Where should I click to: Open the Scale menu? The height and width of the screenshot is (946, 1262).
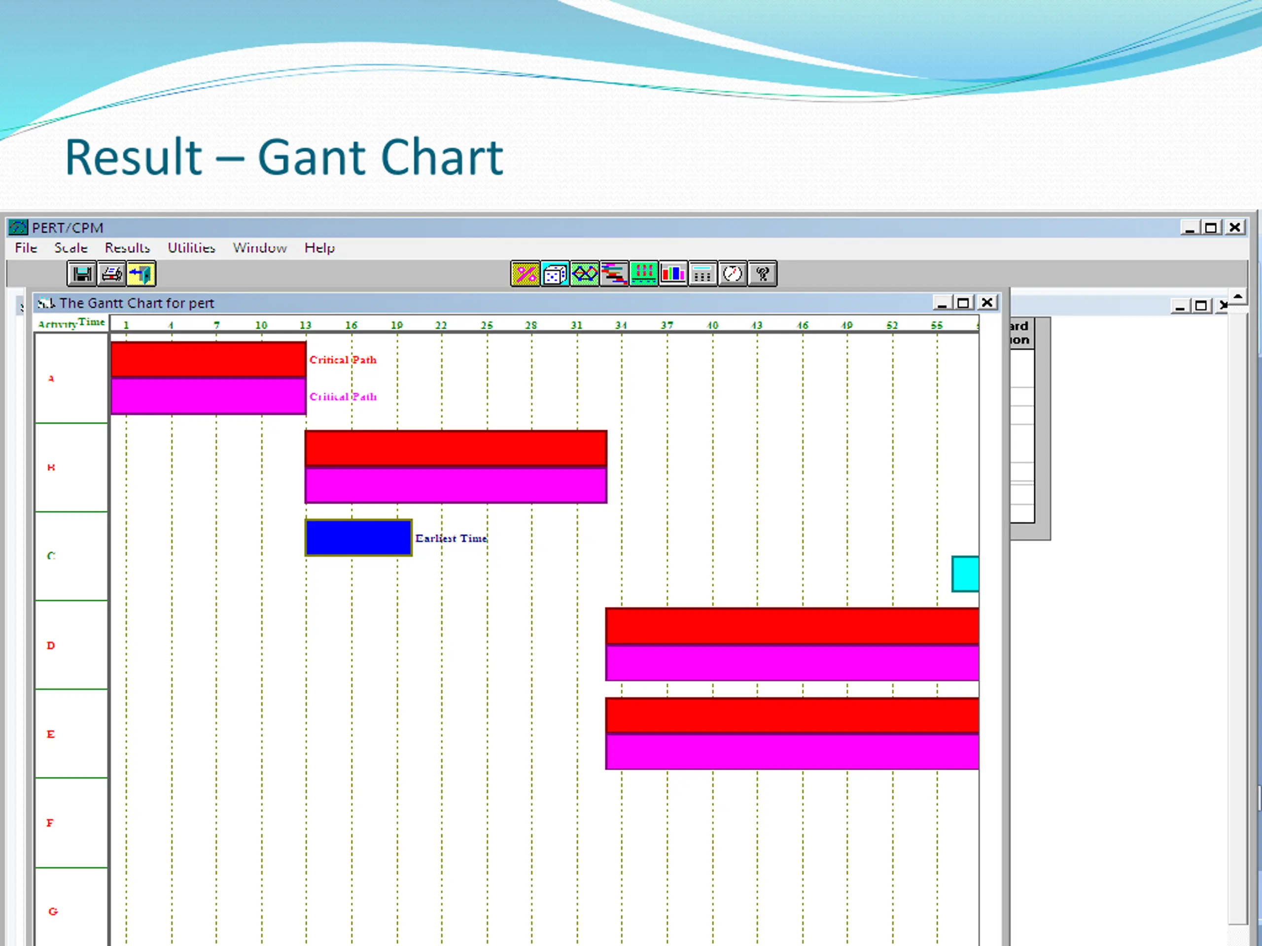(x=71, y=248)
